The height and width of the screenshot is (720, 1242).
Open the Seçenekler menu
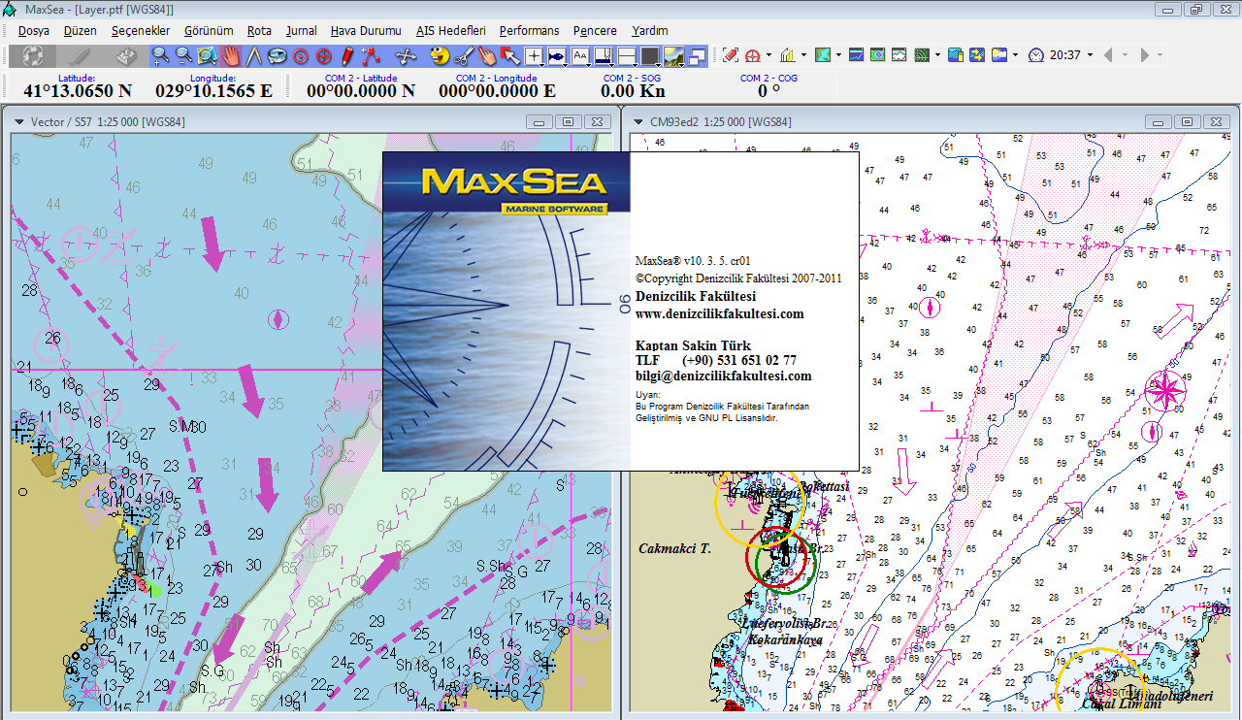click(141, 30)
